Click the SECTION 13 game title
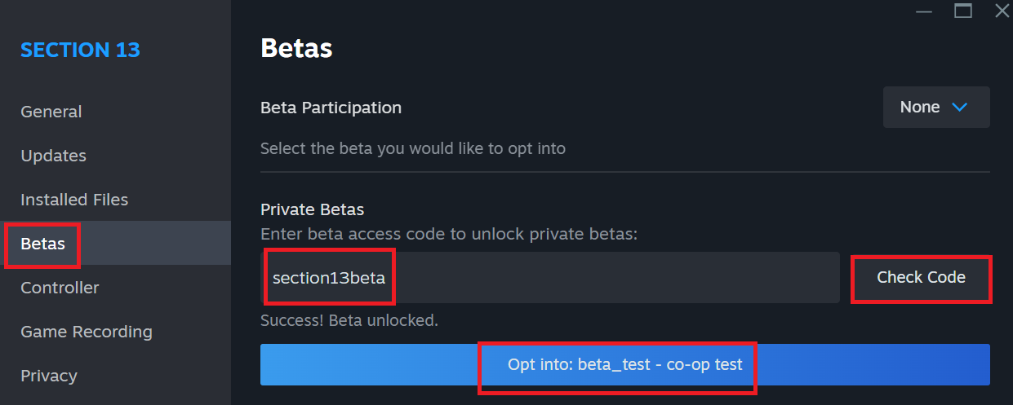1013x405 pixels. [80, 50]
